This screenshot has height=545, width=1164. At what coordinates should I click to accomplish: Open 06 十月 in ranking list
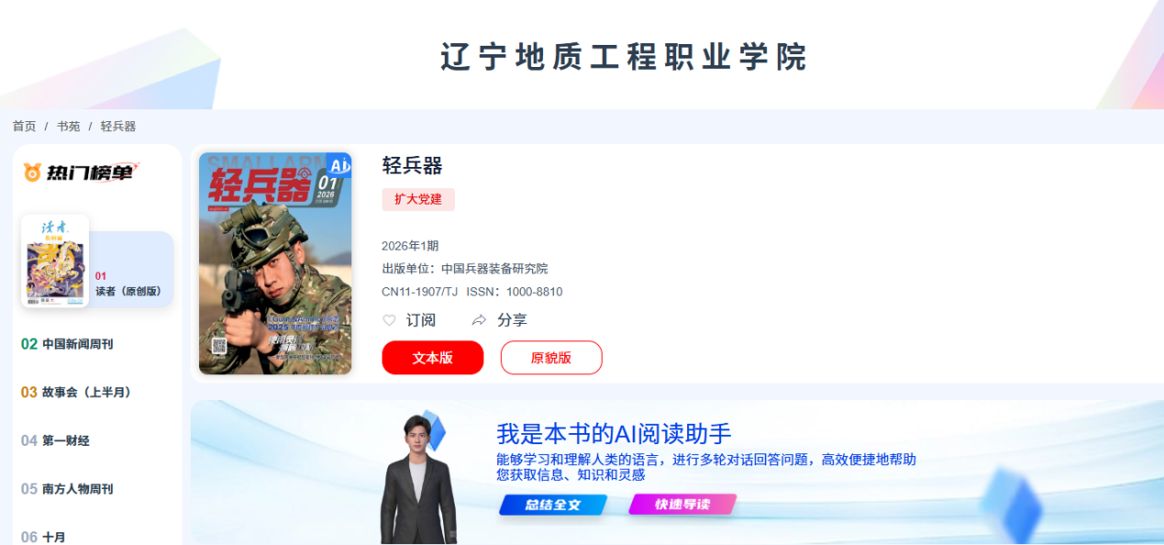coord(43,537)
